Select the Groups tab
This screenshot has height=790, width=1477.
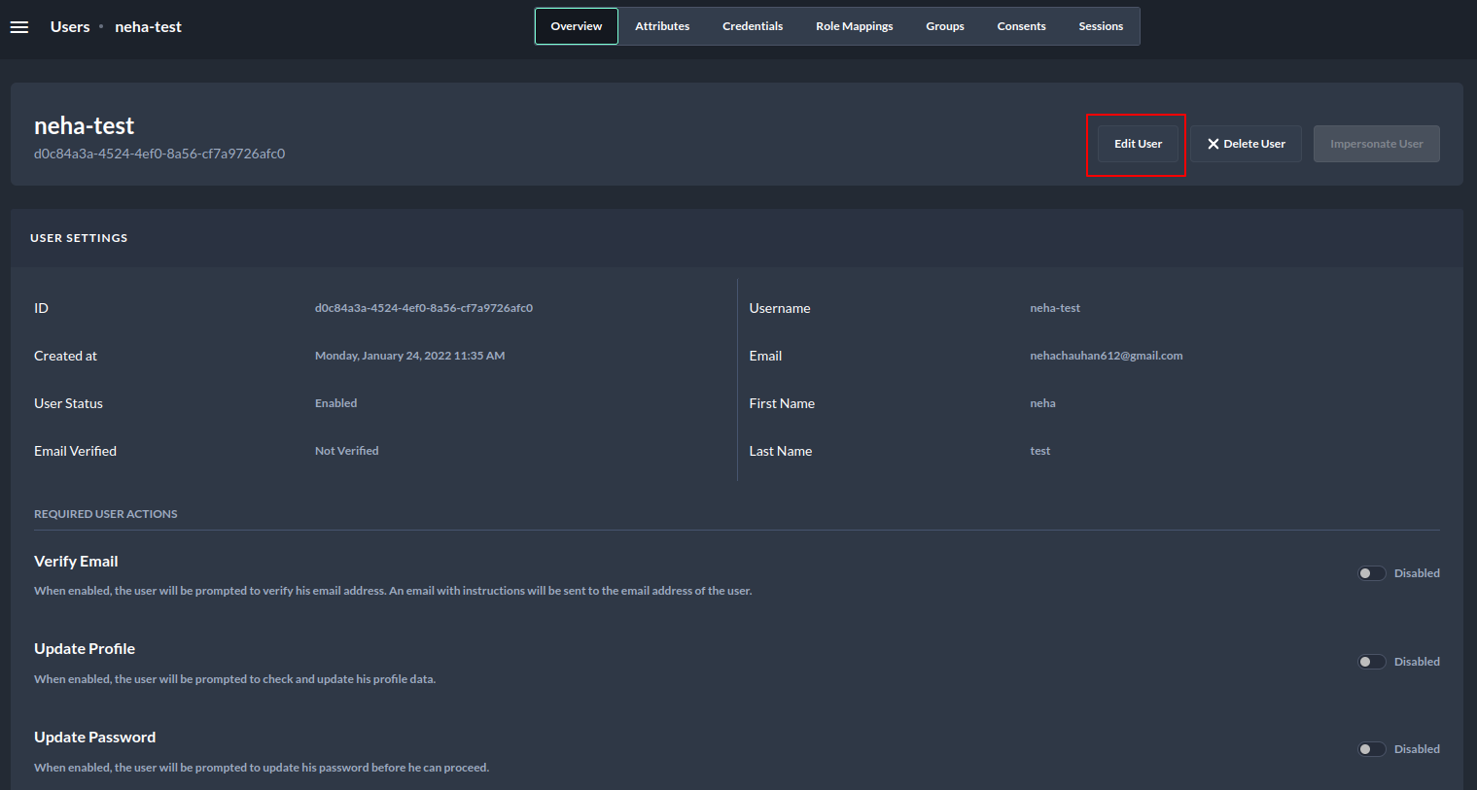pos(944,26)
